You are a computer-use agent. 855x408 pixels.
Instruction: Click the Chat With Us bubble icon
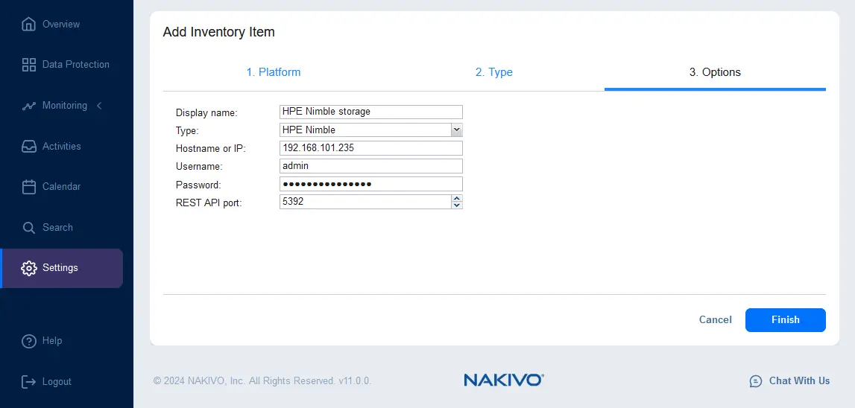756,381
